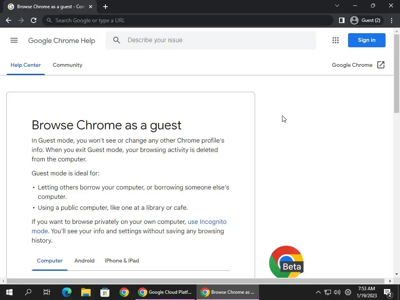400x300 pixels.
Task: Click the Guest mode is ideal for text
Action: tap(66, 173)
